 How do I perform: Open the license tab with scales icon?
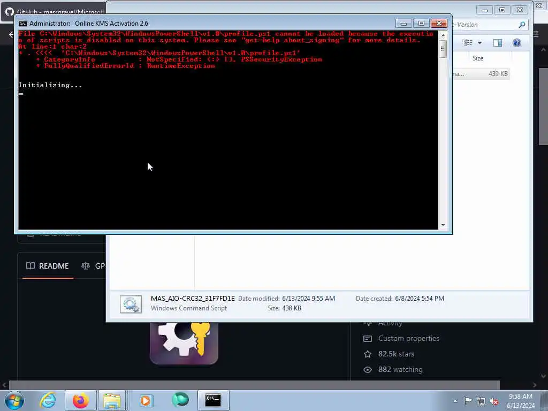pos(93,266)
